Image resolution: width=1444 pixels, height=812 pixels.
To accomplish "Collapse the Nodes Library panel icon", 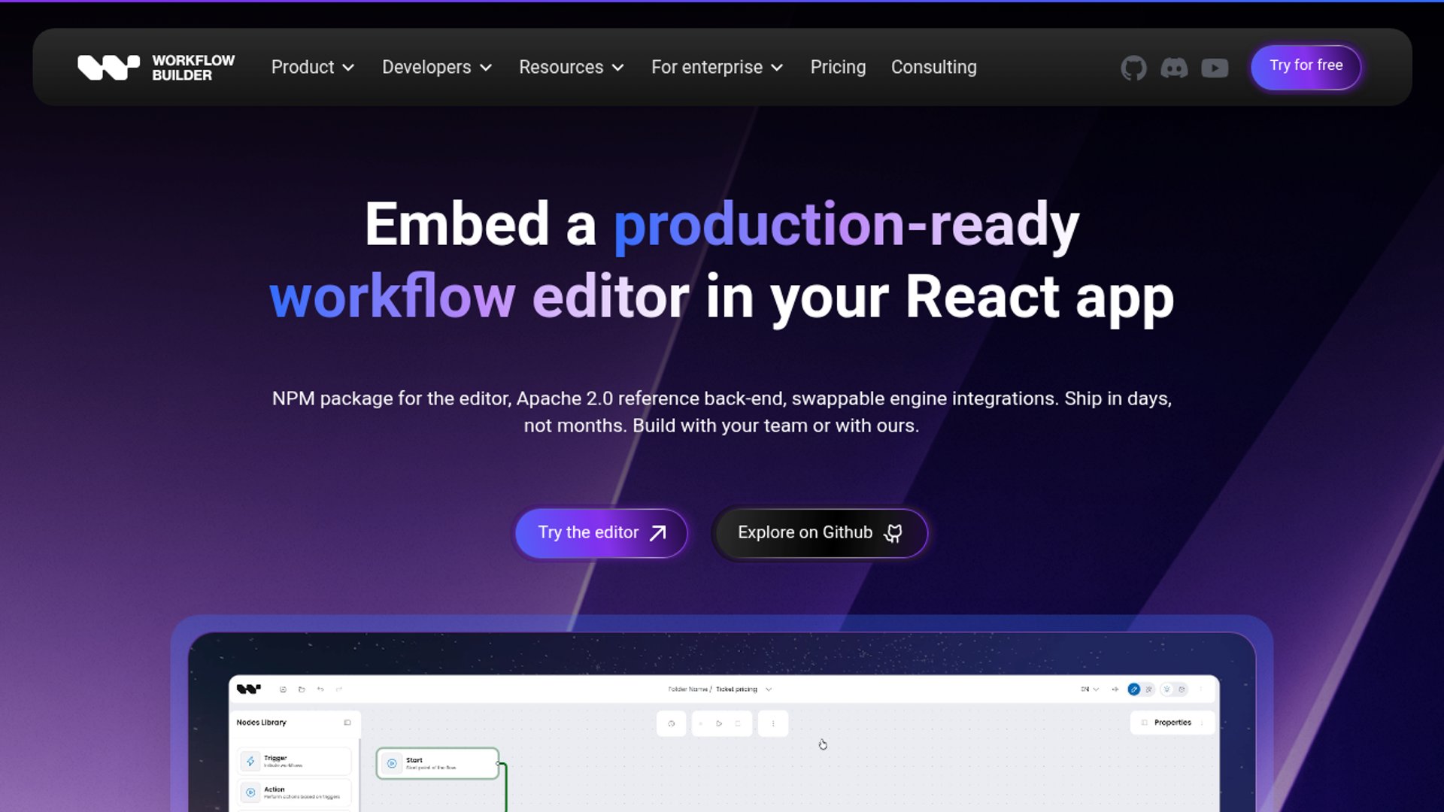I will tap(347, 723).
